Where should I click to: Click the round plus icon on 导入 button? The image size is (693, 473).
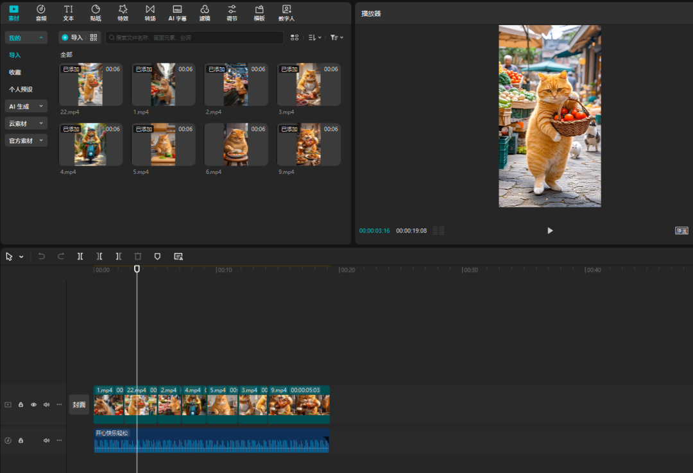click(x=65, y=38)
